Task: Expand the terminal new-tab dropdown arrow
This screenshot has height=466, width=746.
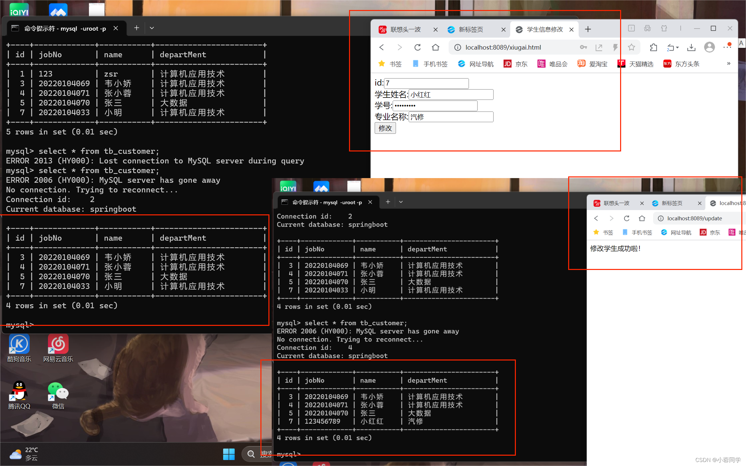Action: pyautogui.click(x=152, y=28)
